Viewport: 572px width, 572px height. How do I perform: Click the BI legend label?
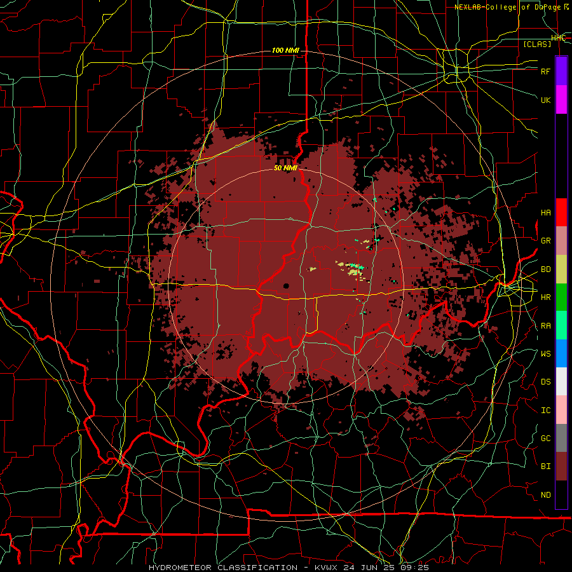tap(545, 466)
